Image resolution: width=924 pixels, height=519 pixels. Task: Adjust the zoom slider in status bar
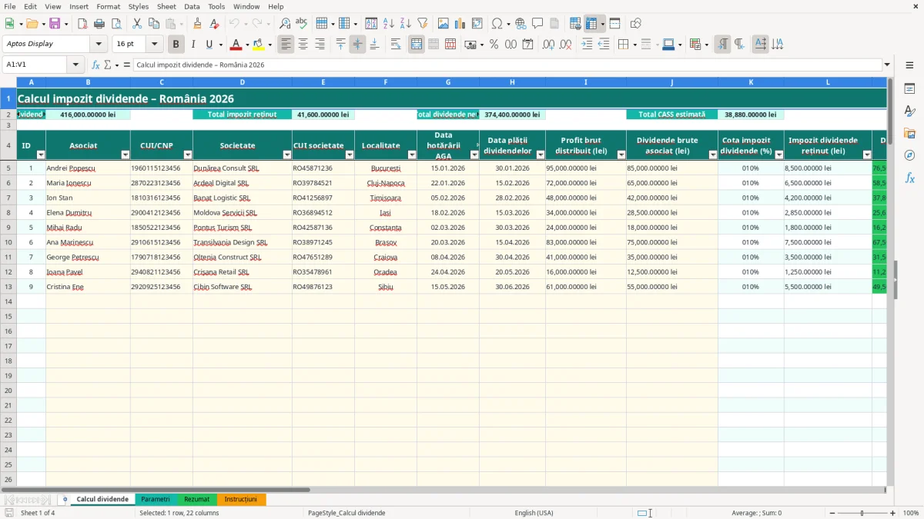tap(862, 513)
